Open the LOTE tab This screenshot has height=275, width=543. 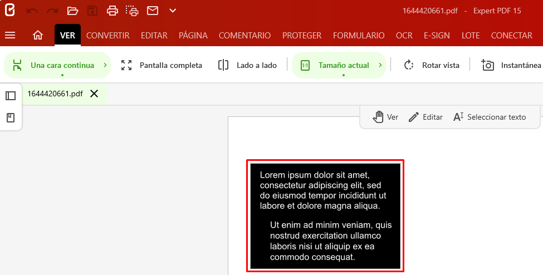(x=471, y=35)
